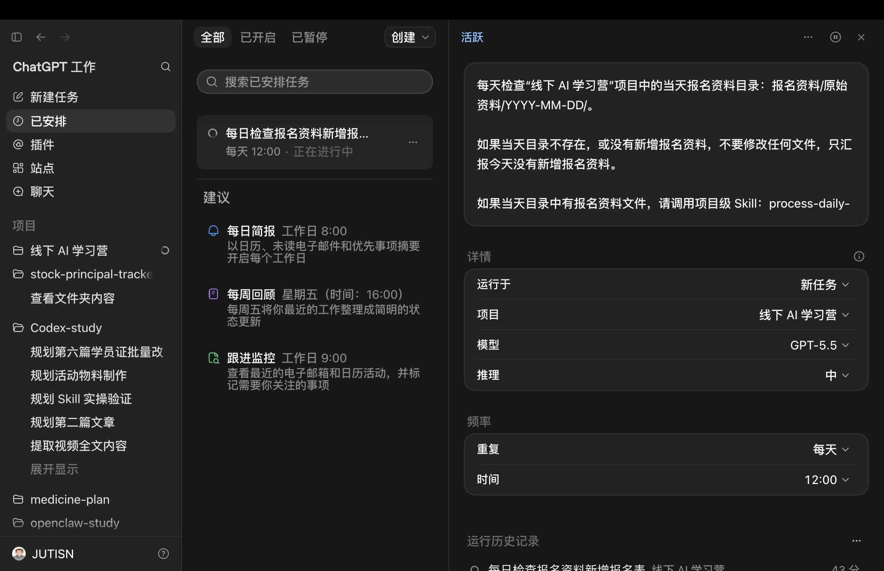Viewport: 884px width, 571px height.
Task: Click the stock-principal-tracker folder icon
Action: pos(18,274)
